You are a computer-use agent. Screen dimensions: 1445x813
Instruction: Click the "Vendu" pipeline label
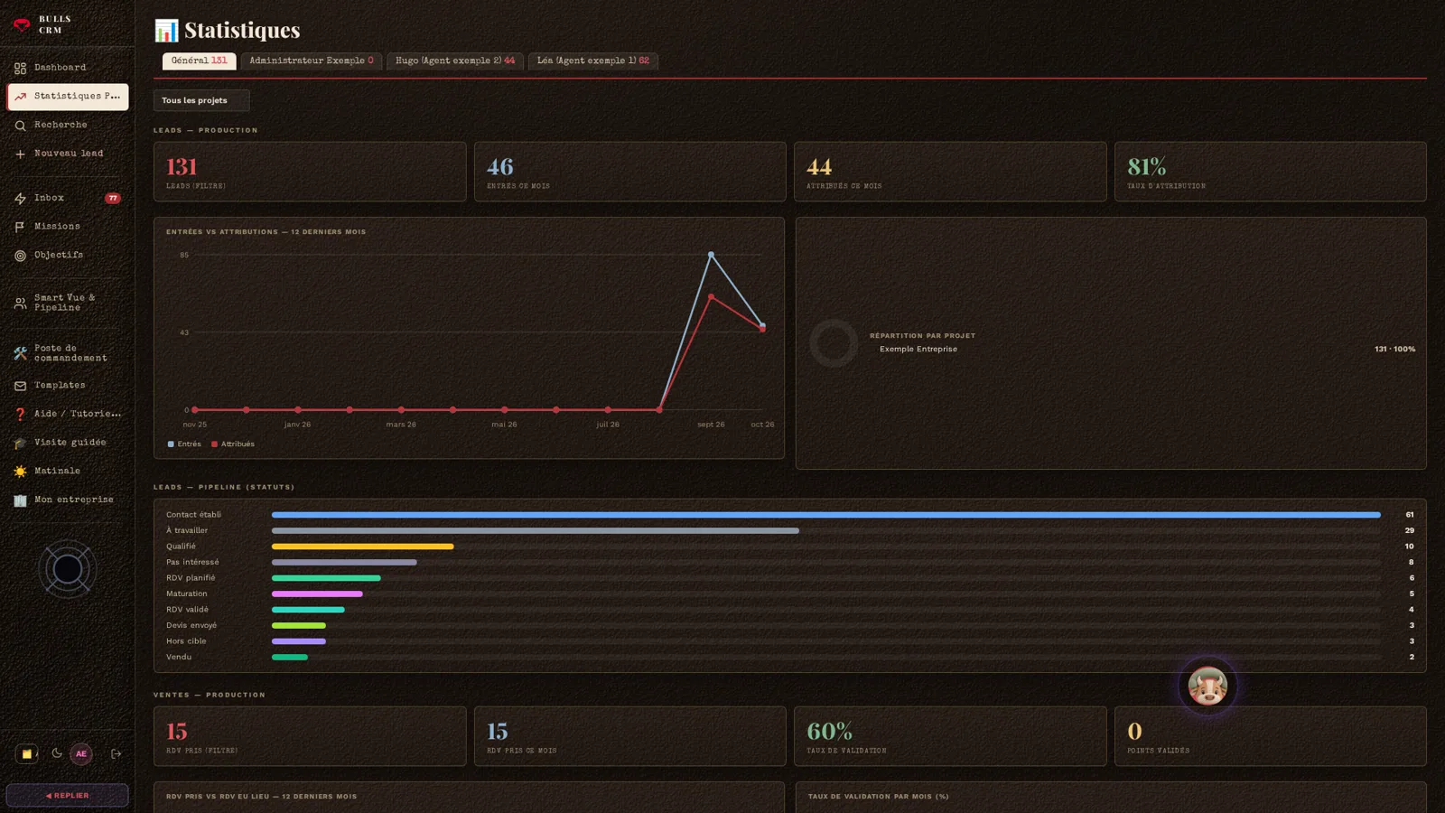pyautogui.click(x=179, y=657)
